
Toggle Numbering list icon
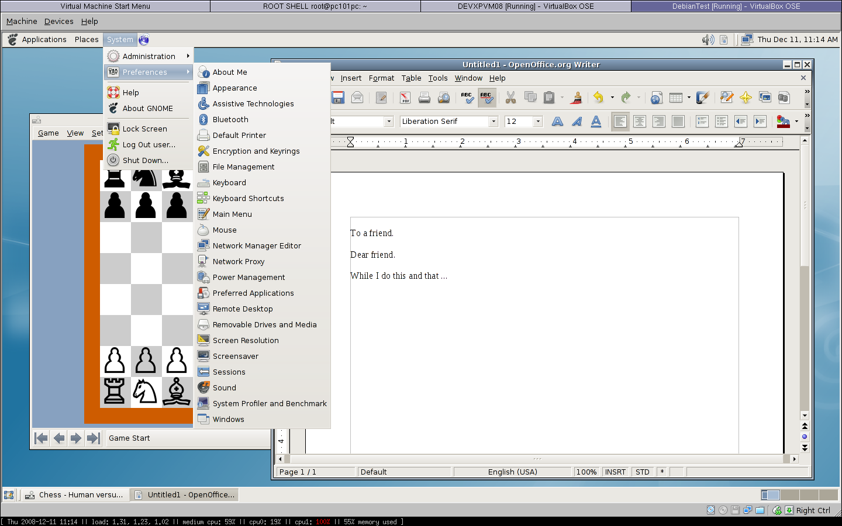(702, 122)
